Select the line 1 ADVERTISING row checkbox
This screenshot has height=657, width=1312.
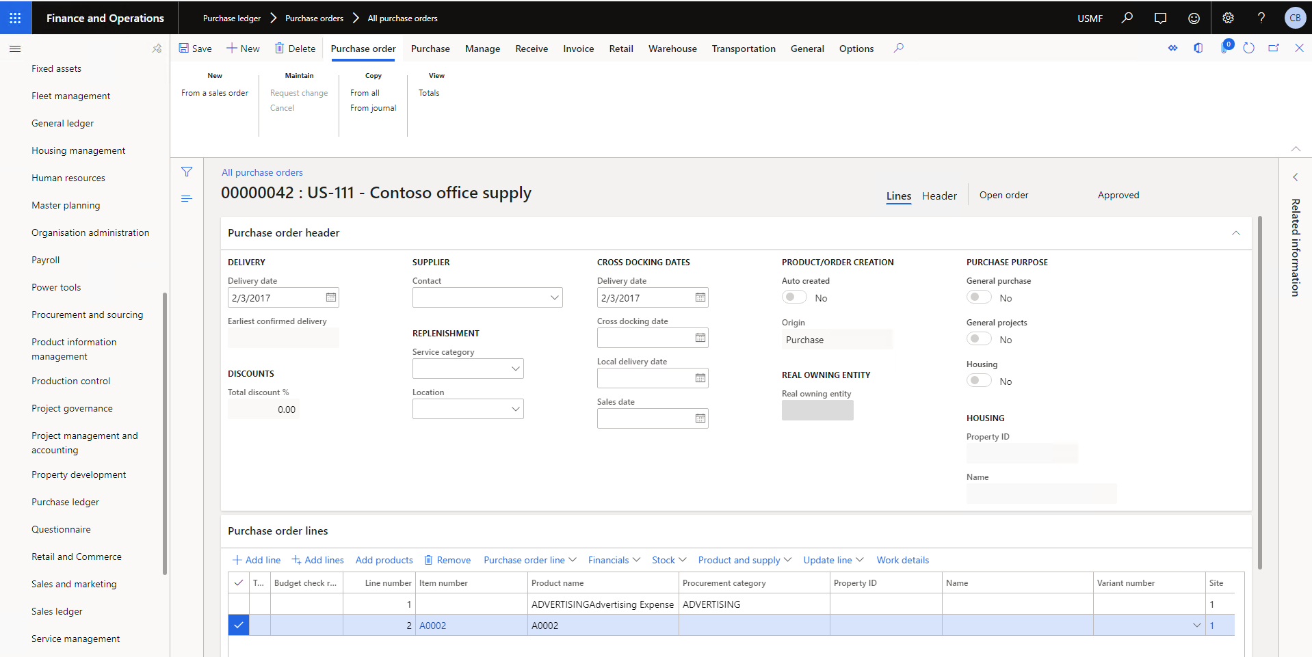239,604
